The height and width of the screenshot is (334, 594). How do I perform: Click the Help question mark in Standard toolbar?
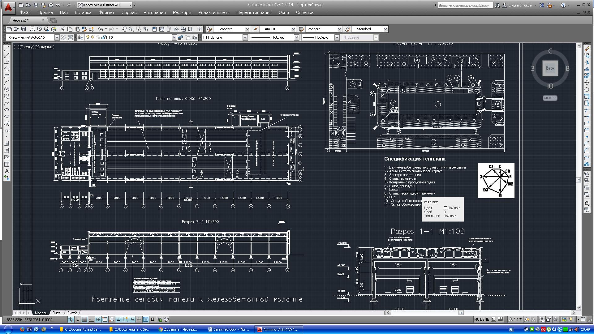click(x=200, y=29)
